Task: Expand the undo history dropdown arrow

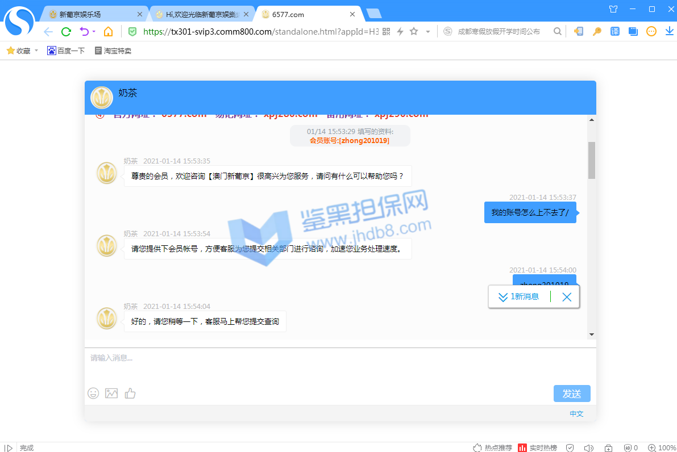Action: [x=94, y=32]
